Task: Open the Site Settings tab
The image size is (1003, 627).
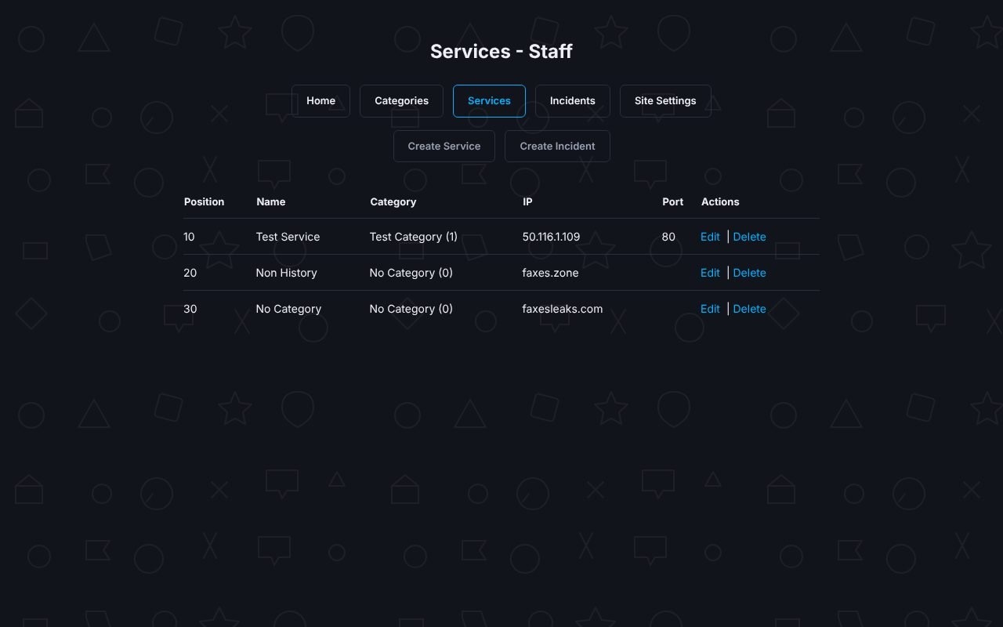Action: click(665, 101)
